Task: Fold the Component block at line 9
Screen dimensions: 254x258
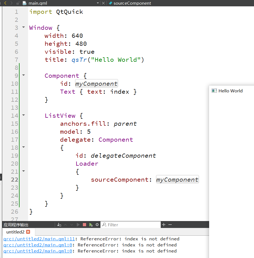Action: click(23, 76)
